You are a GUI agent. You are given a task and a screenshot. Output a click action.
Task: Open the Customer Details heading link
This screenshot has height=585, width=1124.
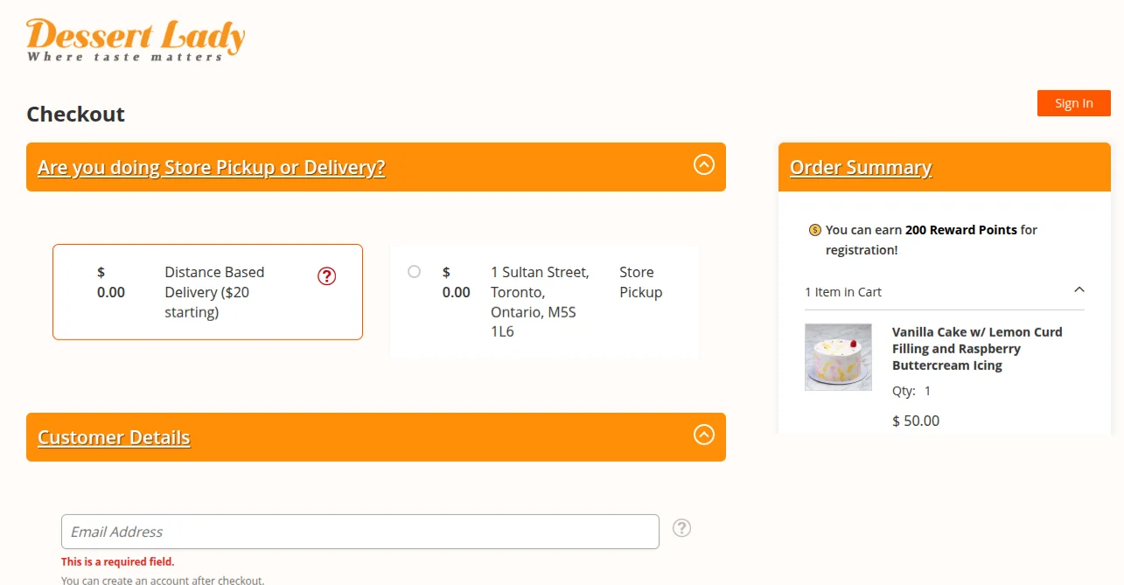114,437
